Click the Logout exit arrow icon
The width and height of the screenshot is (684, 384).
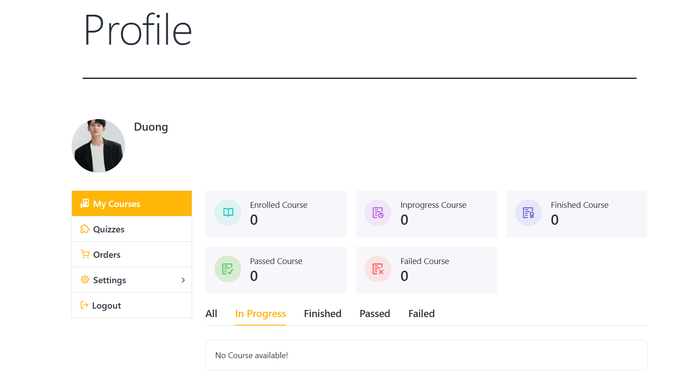84,305
